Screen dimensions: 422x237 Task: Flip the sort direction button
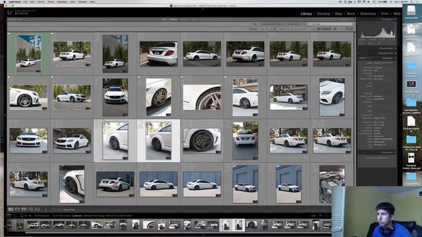[x=53, y=209]
